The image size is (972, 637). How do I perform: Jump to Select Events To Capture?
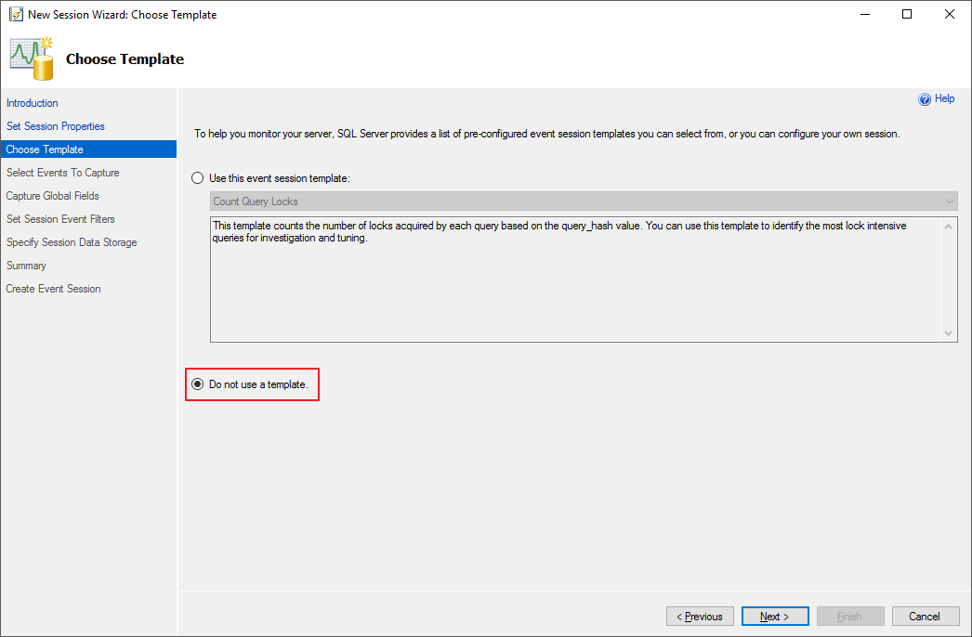[63, 173]
